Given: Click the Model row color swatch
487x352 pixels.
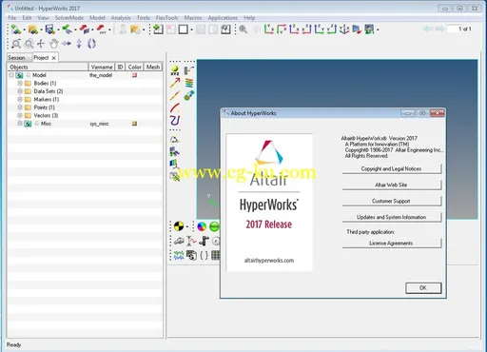Looking at the screenshot, I should (134, 75).
